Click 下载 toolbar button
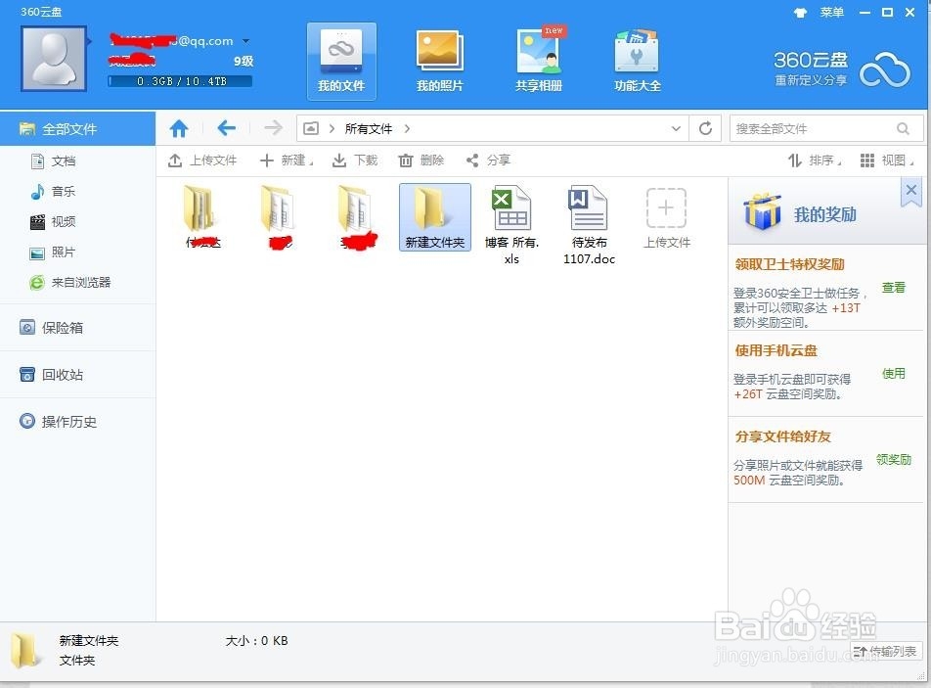The image size is (931, 688). click(354, 161)
